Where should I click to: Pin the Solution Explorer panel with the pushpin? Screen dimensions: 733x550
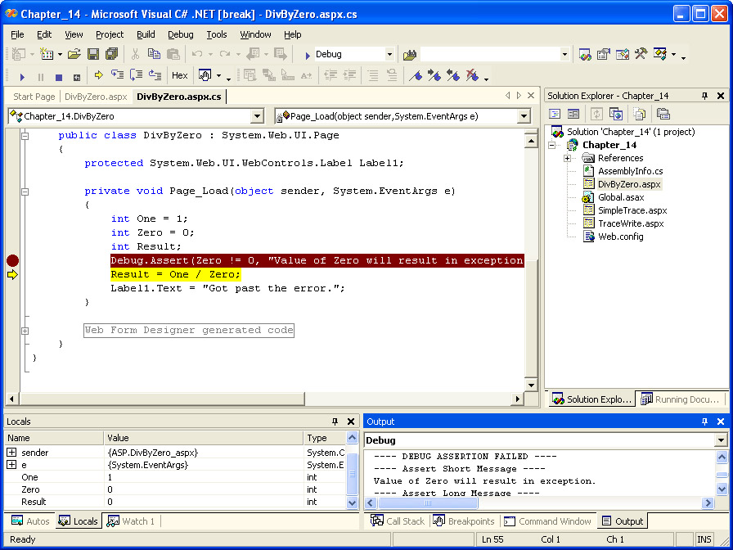[x=704, y=96]
